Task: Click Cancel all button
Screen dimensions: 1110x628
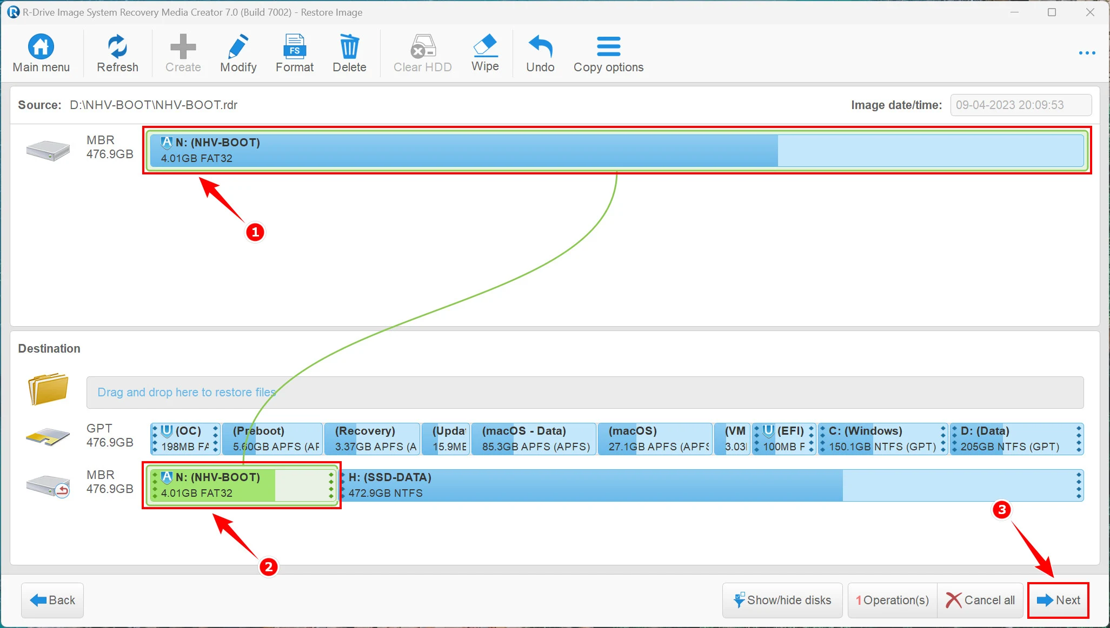Action: point(980,600)
